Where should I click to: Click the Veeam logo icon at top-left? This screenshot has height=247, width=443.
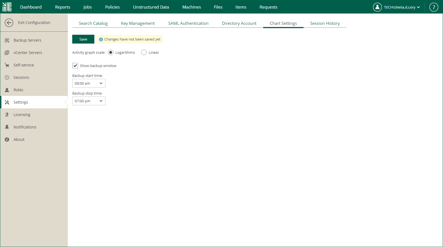click(x=7, y=7)
